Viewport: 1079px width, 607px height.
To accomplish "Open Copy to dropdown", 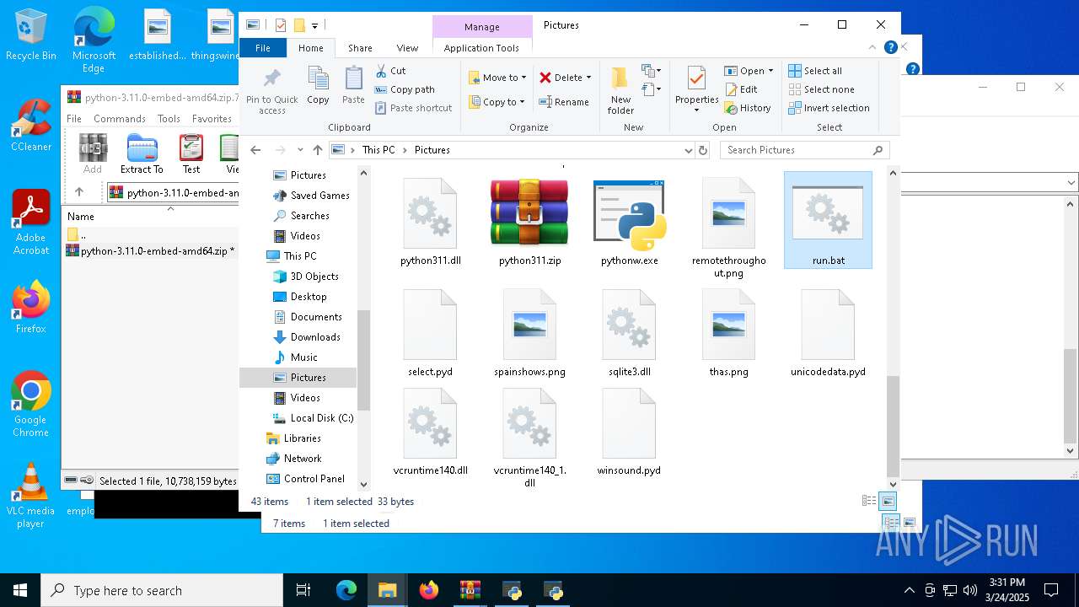I will [x=497, y=102].
